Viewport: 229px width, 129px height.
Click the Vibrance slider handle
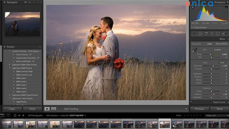click(x=214, y=95)
